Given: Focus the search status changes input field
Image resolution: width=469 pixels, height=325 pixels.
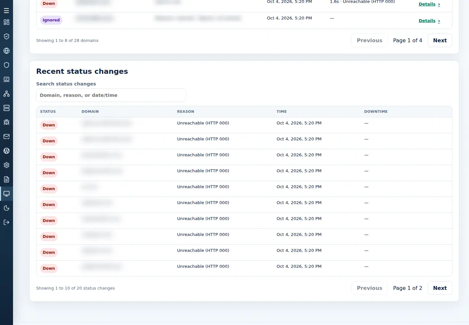Looking at the screenshot, I should [111, 95].
